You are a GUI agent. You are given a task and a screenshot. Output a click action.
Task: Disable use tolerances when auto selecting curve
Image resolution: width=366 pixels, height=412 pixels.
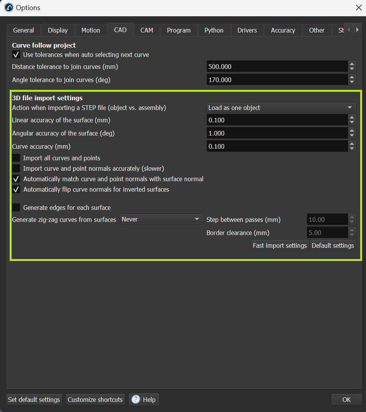(x=16, y=55)
